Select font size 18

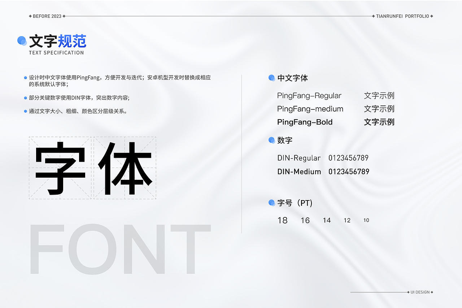click(x=283, y=220)
